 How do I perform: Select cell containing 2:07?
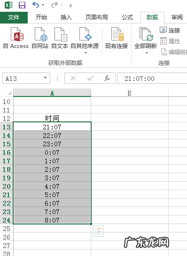point(52,169)
